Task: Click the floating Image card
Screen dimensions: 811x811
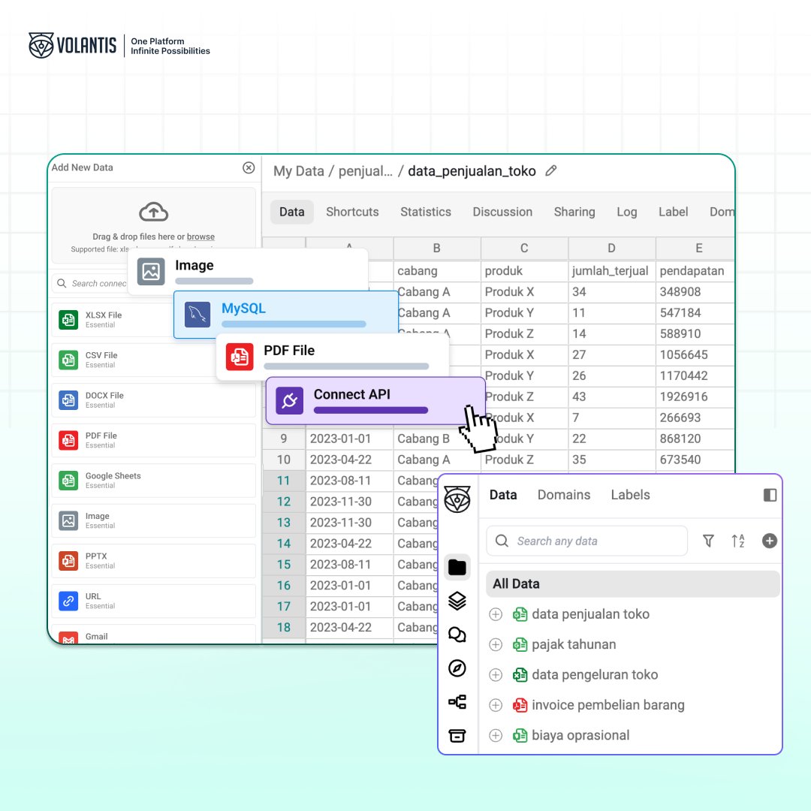Action: click(x=248, y=272)
